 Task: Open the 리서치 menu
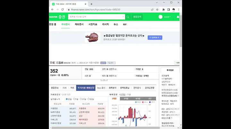(105, 25)
